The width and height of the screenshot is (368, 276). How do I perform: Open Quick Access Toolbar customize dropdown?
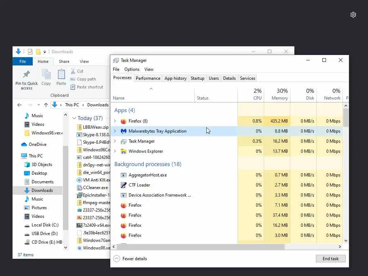click(45, 52)
